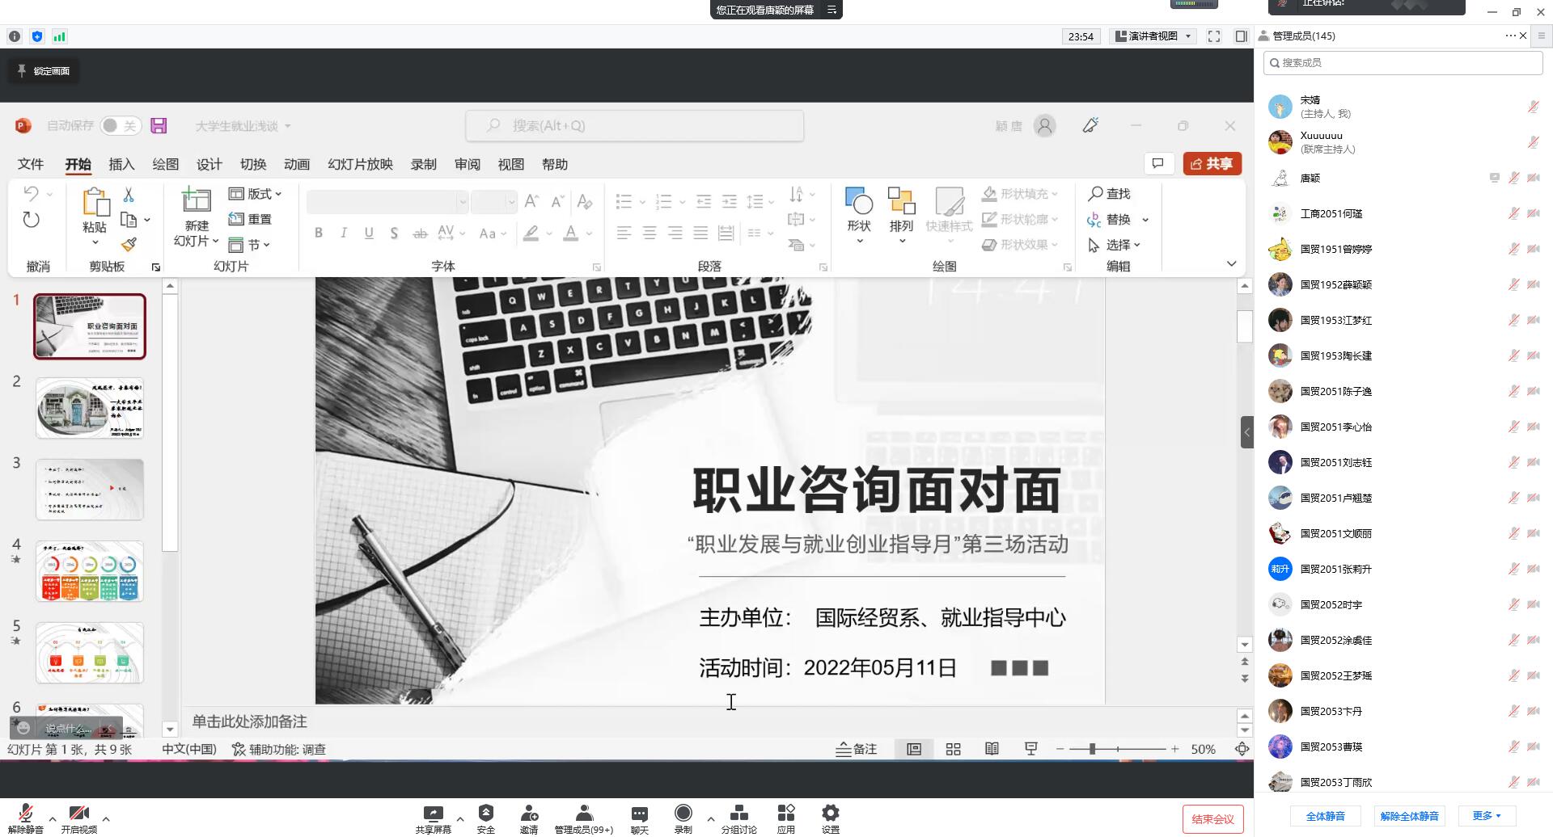This screenshot has height=837, width=1553.
Task: Expand the audio options arrow beside unmute
Action: click(53, 819)
